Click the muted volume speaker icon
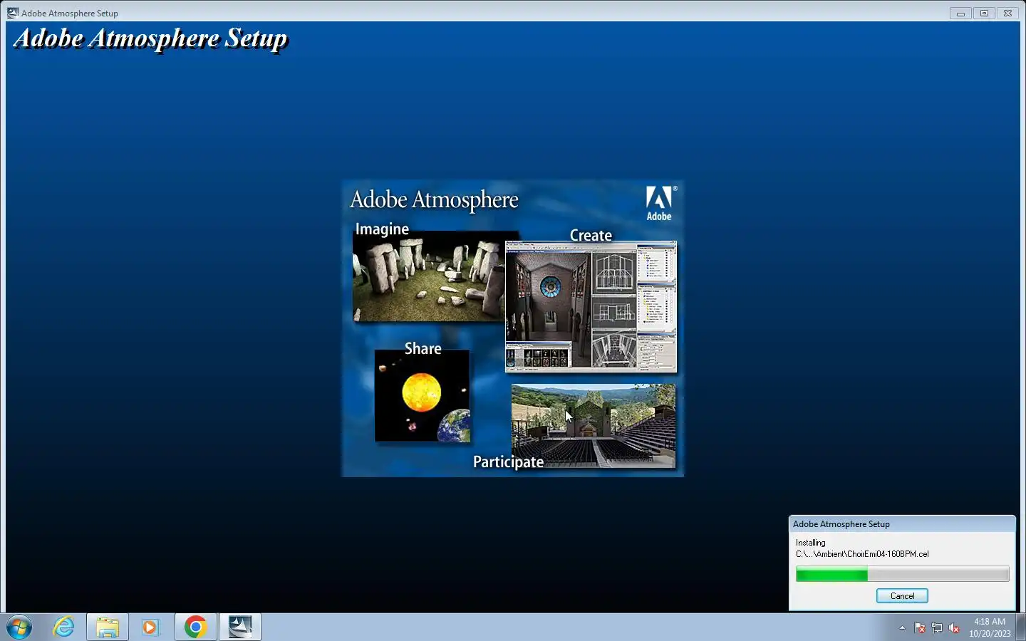Screen dimensions: 1026x641 pos(954,628)
